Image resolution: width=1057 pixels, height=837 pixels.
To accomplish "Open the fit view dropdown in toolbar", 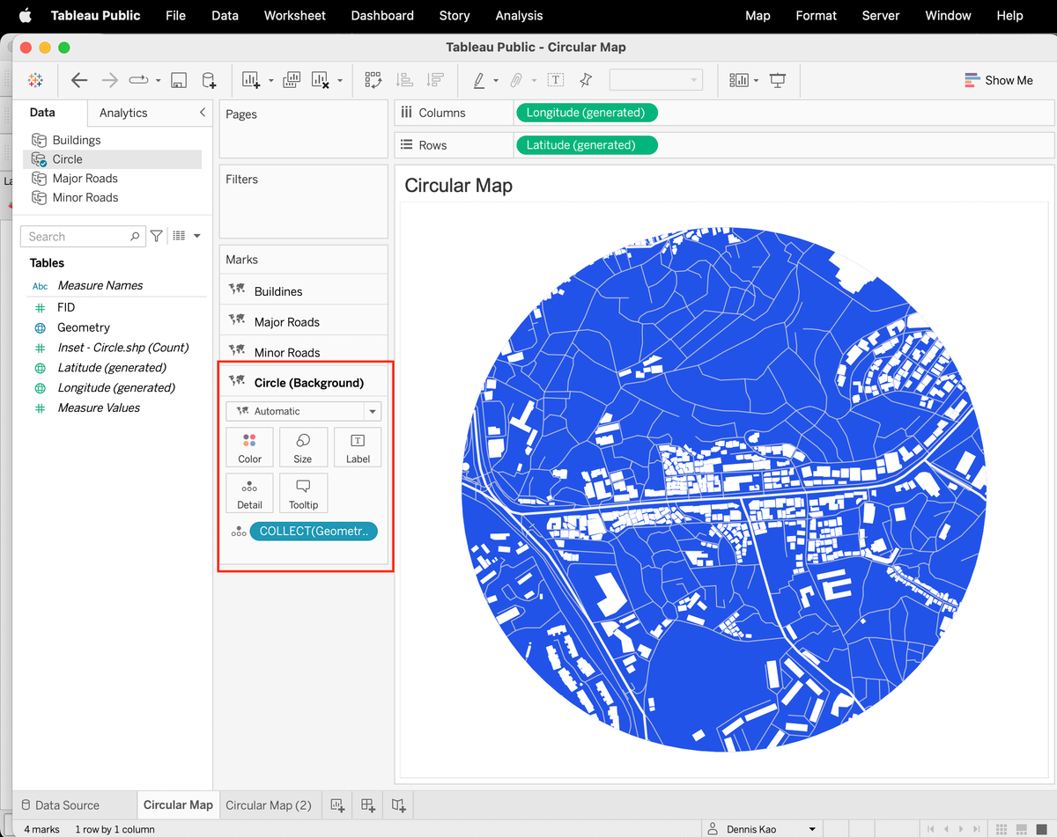I will coord(656,80).
